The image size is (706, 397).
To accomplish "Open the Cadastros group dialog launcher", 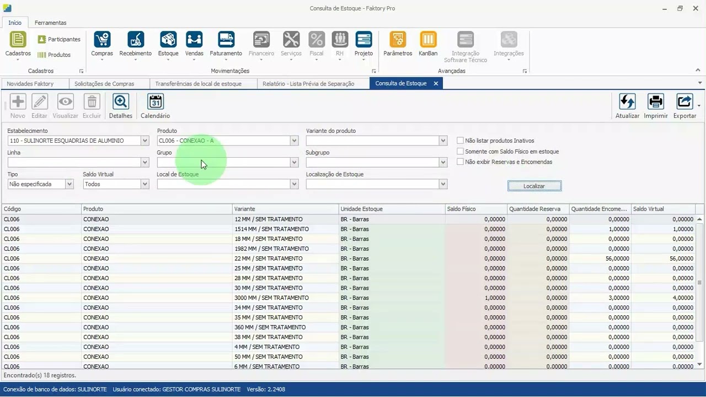I will [81, 71].
